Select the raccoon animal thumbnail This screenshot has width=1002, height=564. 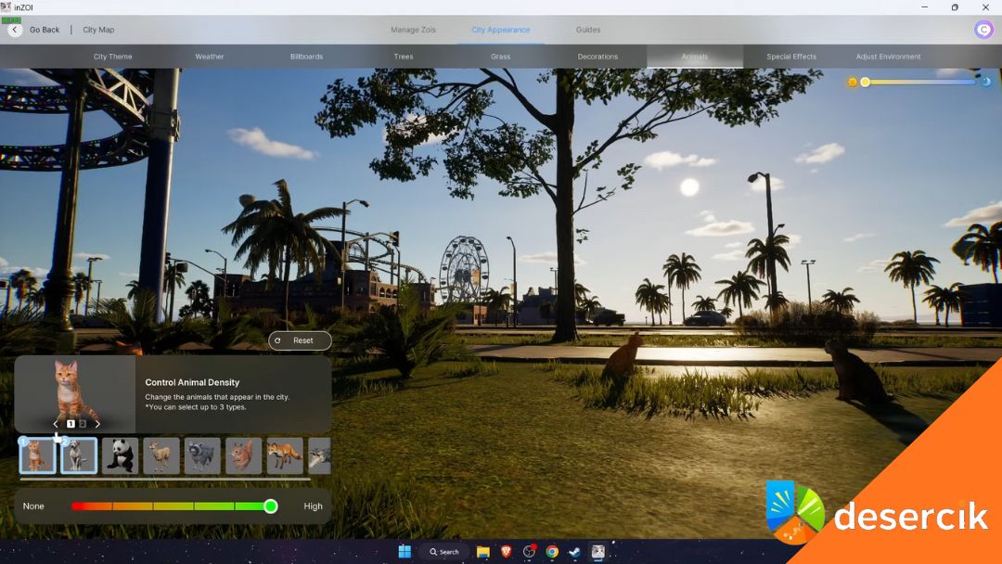[x=202, y=455]
